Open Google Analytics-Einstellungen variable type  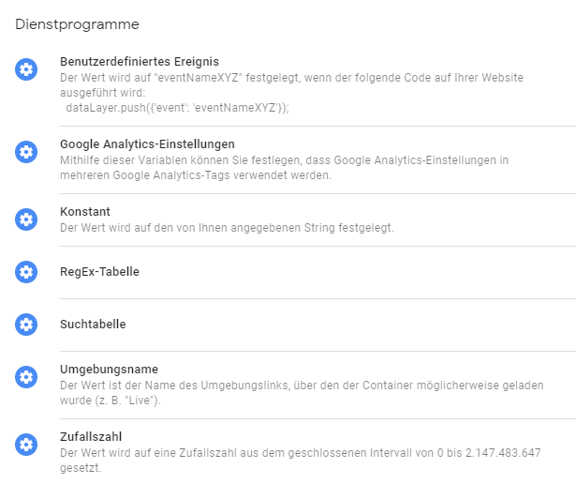[x=147, y=144]
